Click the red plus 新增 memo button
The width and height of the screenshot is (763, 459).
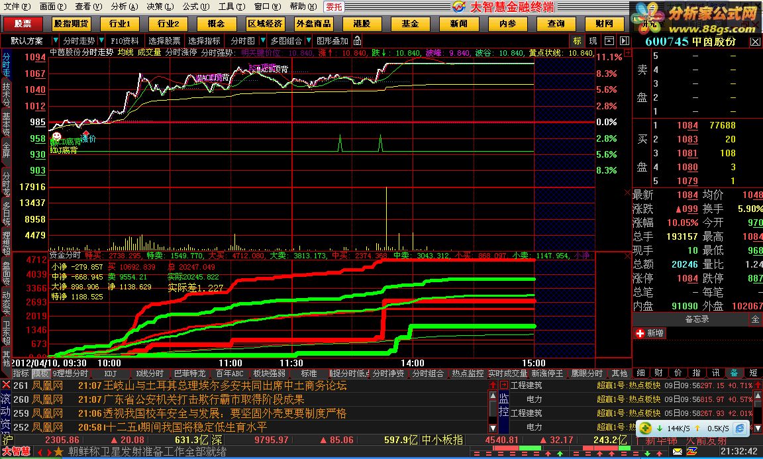650,333
